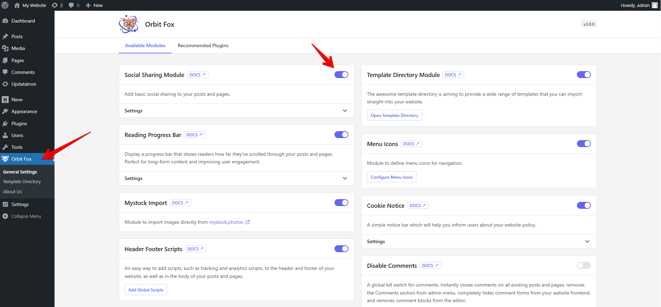The height and width of the screenshot is (307, 661).
Task: Disable the Social Sharing Module toggle
Action: coord(341,75)
